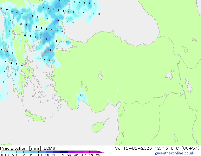Pick the 10–15 mm legend color box
The height and width of the screenshot is (156, 201).
(42, 152)
